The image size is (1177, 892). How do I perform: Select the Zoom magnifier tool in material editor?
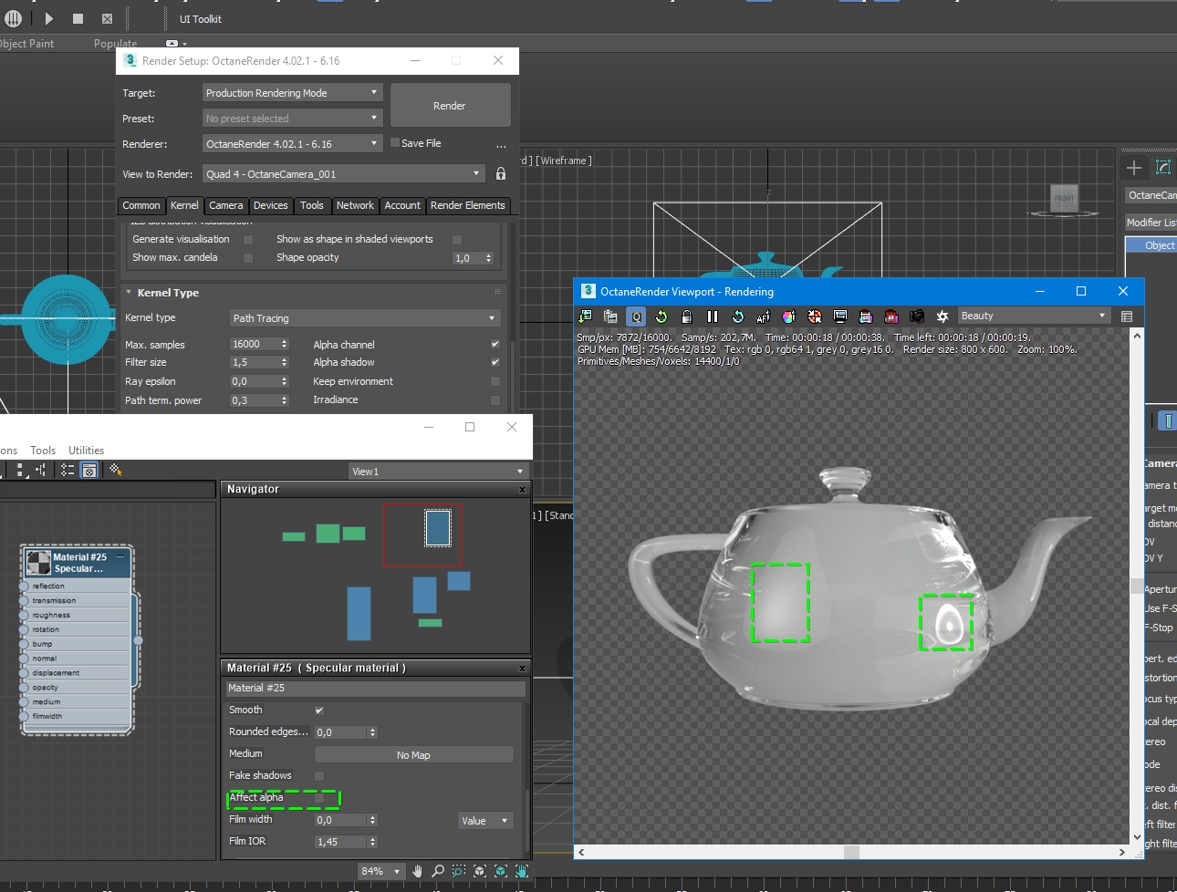pyautogui.click(x=438, y=871)
